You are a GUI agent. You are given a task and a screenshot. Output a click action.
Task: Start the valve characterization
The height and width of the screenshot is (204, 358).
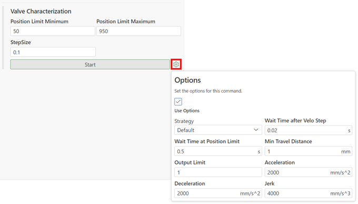pos(90,64)
